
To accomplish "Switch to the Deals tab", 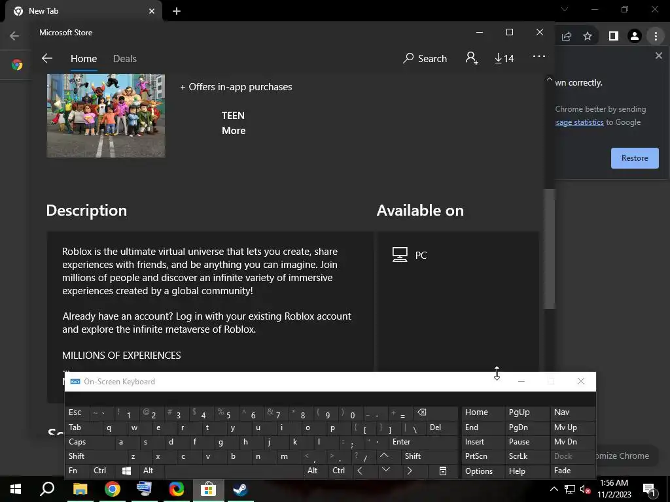I will click(x=125, y=58).
